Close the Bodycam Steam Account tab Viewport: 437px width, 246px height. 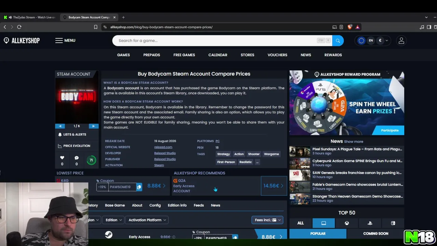click(114, 17)
